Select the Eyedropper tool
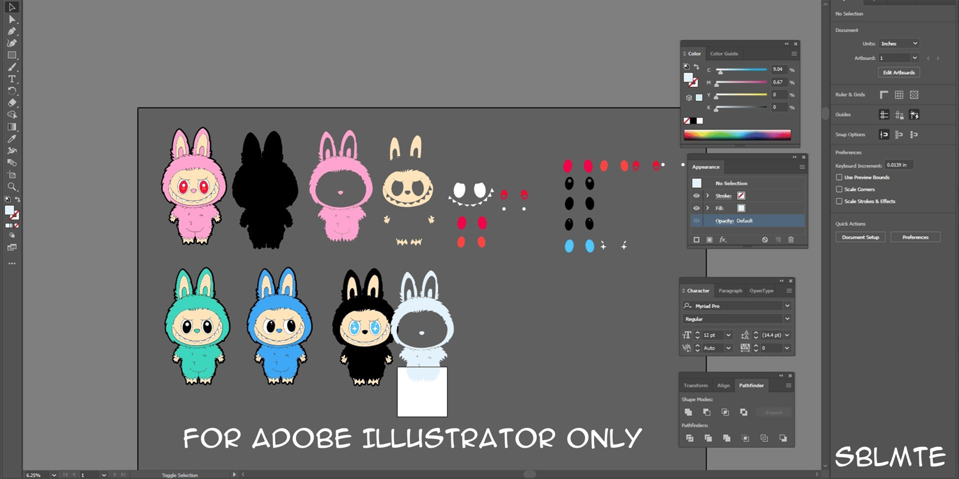Viewport: 959px width, 479px height. click(12, 139)
